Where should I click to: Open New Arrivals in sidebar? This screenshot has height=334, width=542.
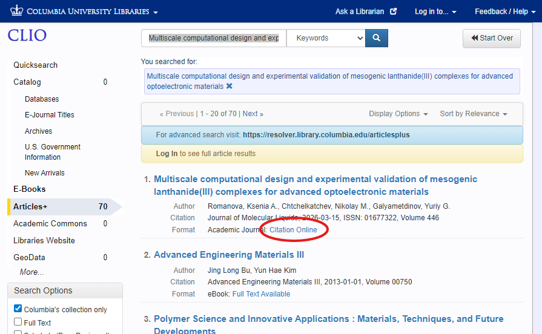click(x=45, y=172)
